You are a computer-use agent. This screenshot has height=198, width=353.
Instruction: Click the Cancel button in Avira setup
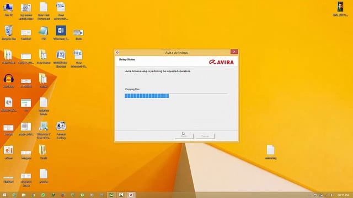pyautogui.click(x=205, y=136)
